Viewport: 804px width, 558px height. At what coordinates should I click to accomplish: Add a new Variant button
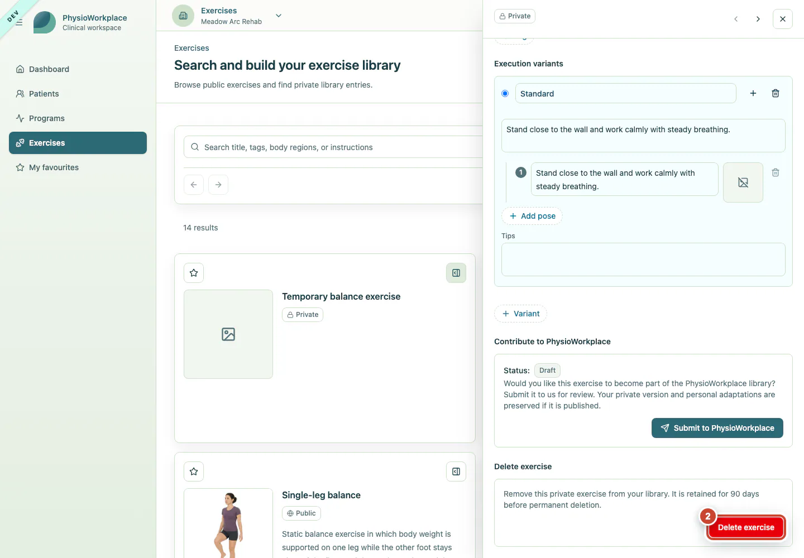pyautogui.click(x=520, y=314)
